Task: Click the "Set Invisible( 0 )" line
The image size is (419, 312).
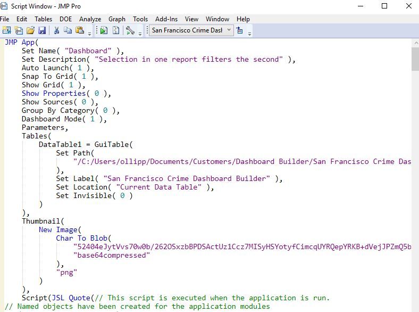Action: [x=94, y=195]
